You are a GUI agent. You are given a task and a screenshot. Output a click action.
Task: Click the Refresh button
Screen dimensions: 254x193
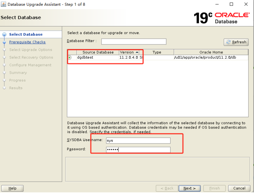(x=236, y=42)
